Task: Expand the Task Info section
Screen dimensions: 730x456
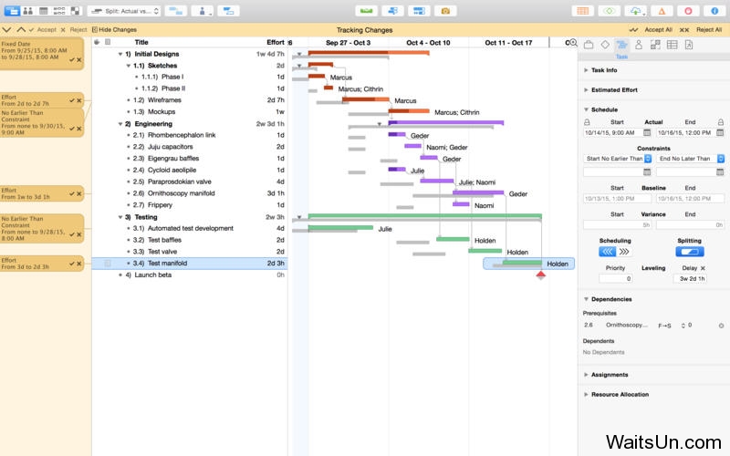Action: 586,70
